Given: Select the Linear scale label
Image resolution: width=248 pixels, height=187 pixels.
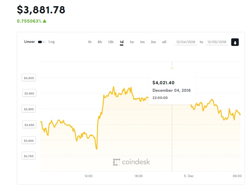Looking at the screenshot, I should coord(29,41).
